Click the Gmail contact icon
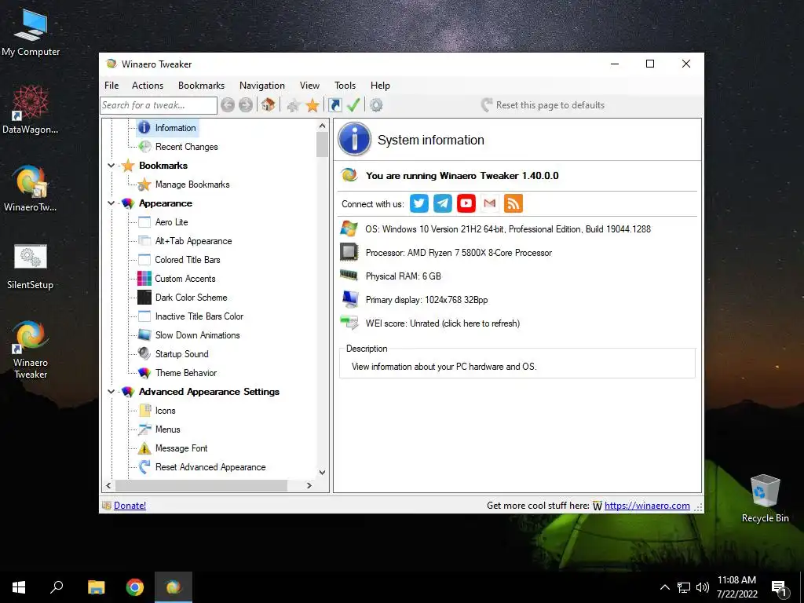Image resolution: width=804 pixels, height=603 pixels. coord(490,203)
